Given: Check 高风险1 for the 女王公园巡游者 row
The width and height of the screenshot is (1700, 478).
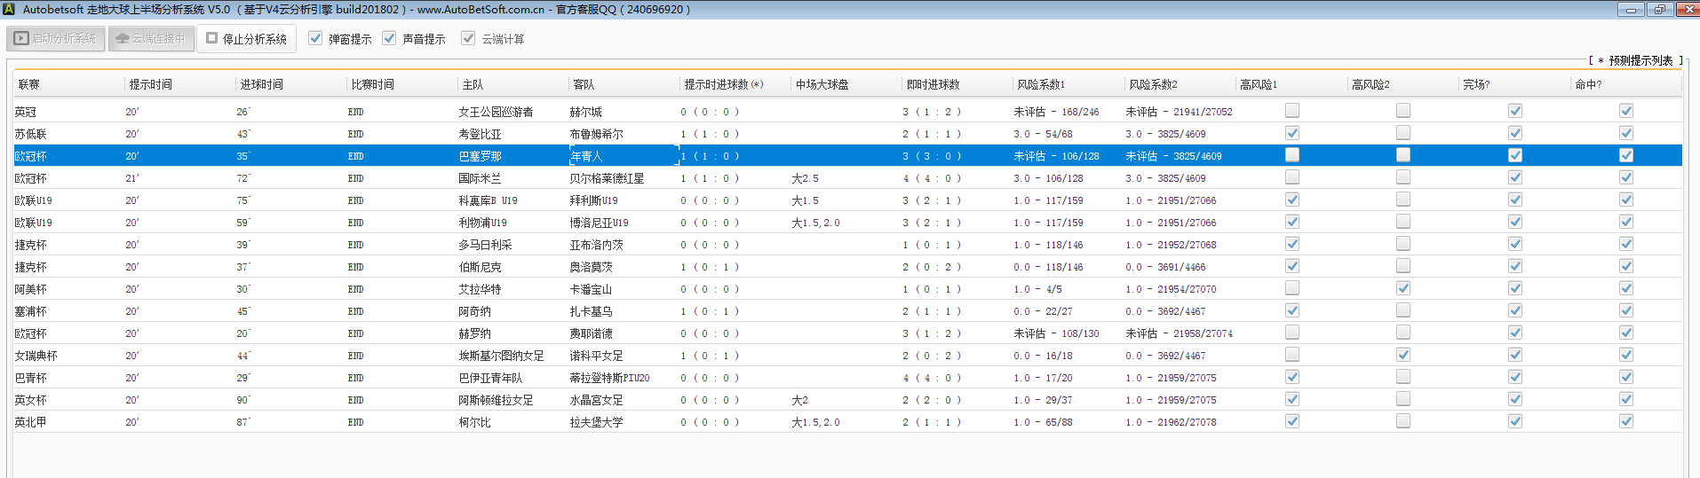Looking at the screenshot, I should click(x=1292, y=111).
